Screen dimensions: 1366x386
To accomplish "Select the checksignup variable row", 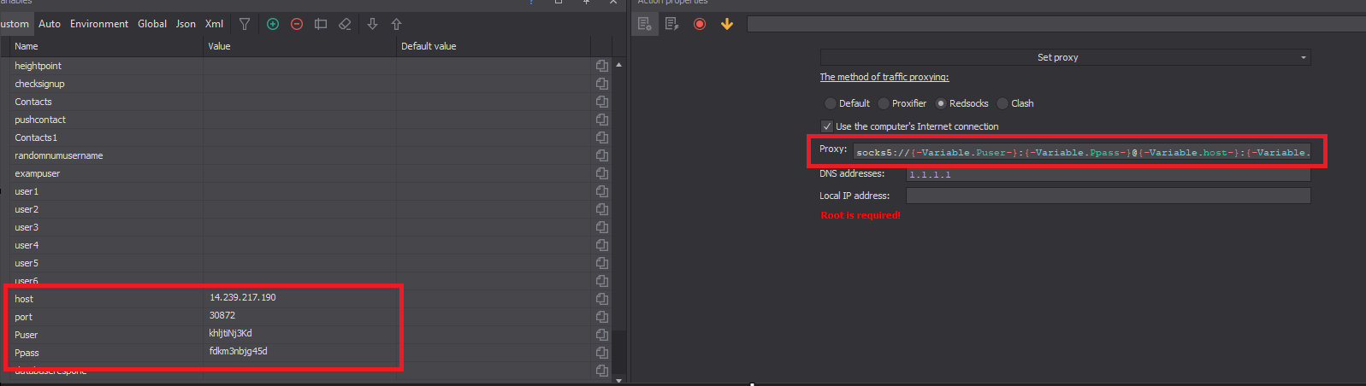I will (x=299, y=84).
